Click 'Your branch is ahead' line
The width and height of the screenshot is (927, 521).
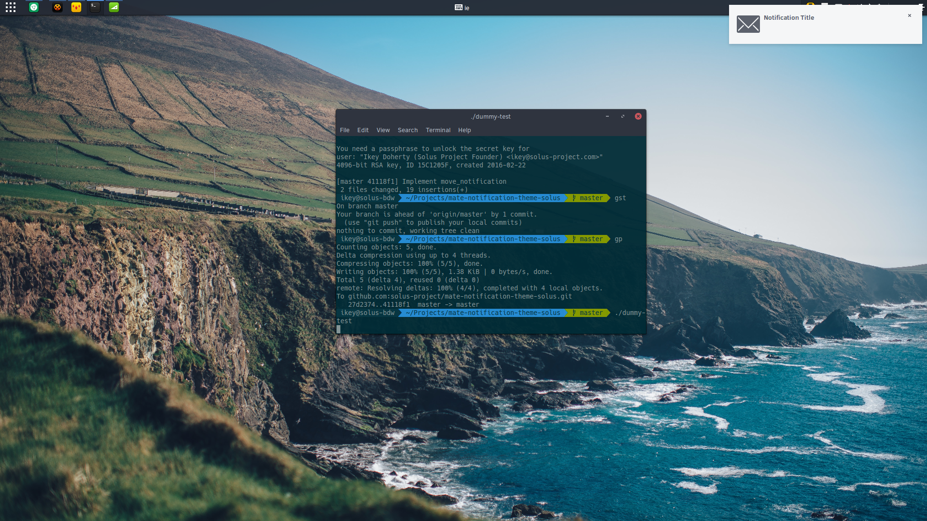click(437, 215)
